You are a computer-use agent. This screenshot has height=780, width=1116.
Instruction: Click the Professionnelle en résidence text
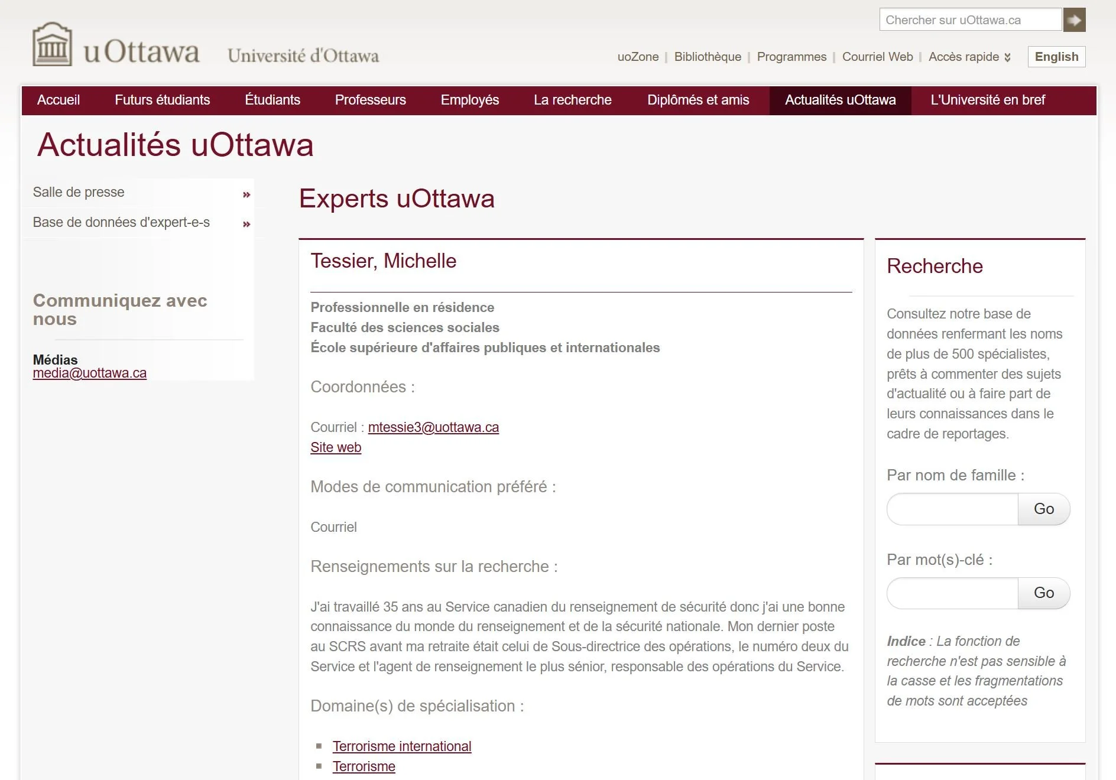403,307
